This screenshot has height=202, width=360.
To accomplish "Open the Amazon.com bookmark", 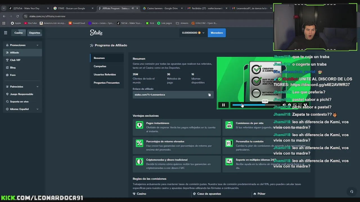I will pyautogui.click(x=53, y=23).
